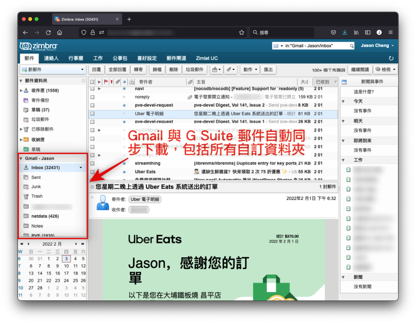Open the browser downloads panel
416x324 pixels.
click(344, 32)
